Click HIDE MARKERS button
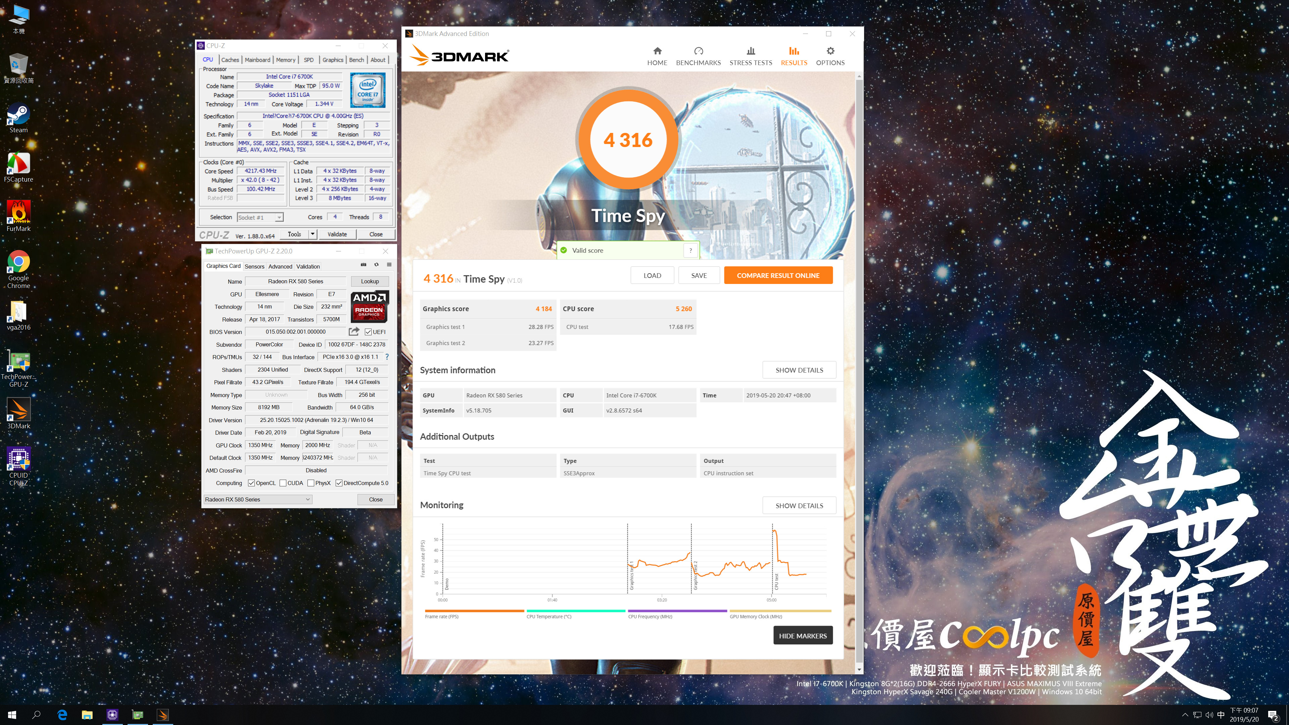 [x=803, y=635]
